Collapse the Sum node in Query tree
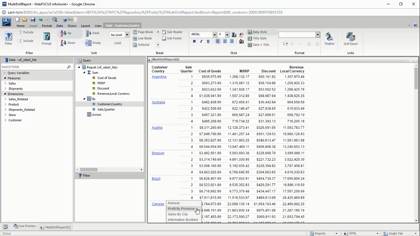 [x=84, y=73]
